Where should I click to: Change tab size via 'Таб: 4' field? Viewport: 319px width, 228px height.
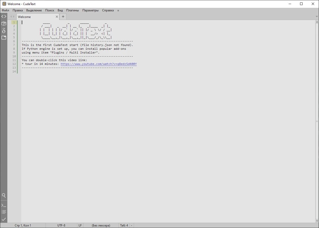pos(124,225)
